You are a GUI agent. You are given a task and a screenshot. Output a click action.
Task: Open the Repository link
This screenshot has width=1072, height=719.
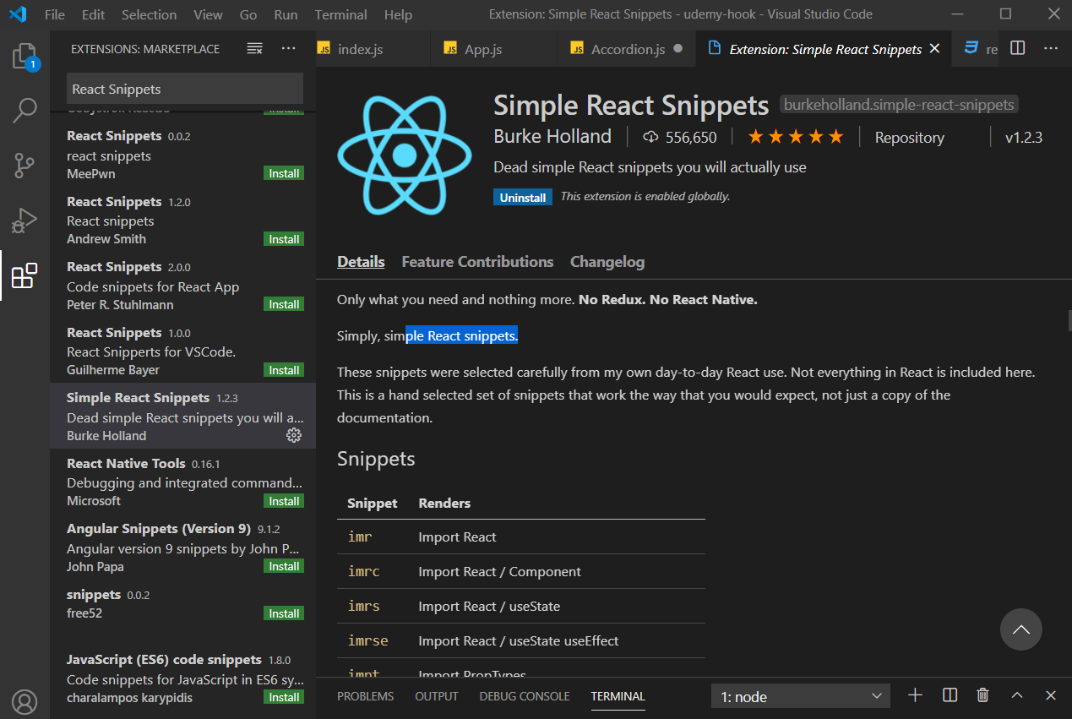[x=909, y=137]
